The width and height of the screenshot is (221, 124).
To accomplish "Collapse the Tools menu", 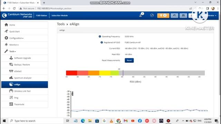I will (x=25, y=51).
